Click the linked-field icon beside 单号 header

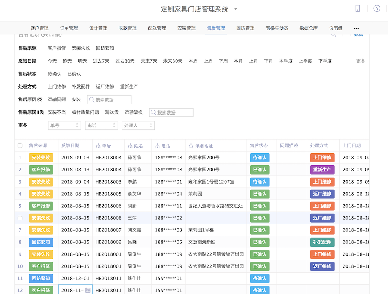(x=98, y=145)
